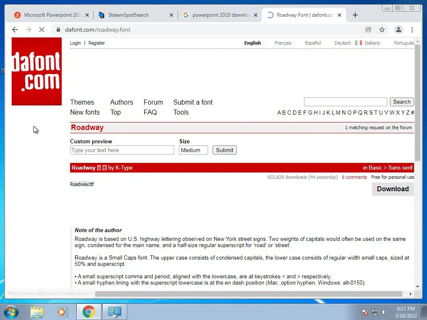This screenshot has height=320, width=427.
Task: Open the 6 comments link
Action: tap(354, 177)
